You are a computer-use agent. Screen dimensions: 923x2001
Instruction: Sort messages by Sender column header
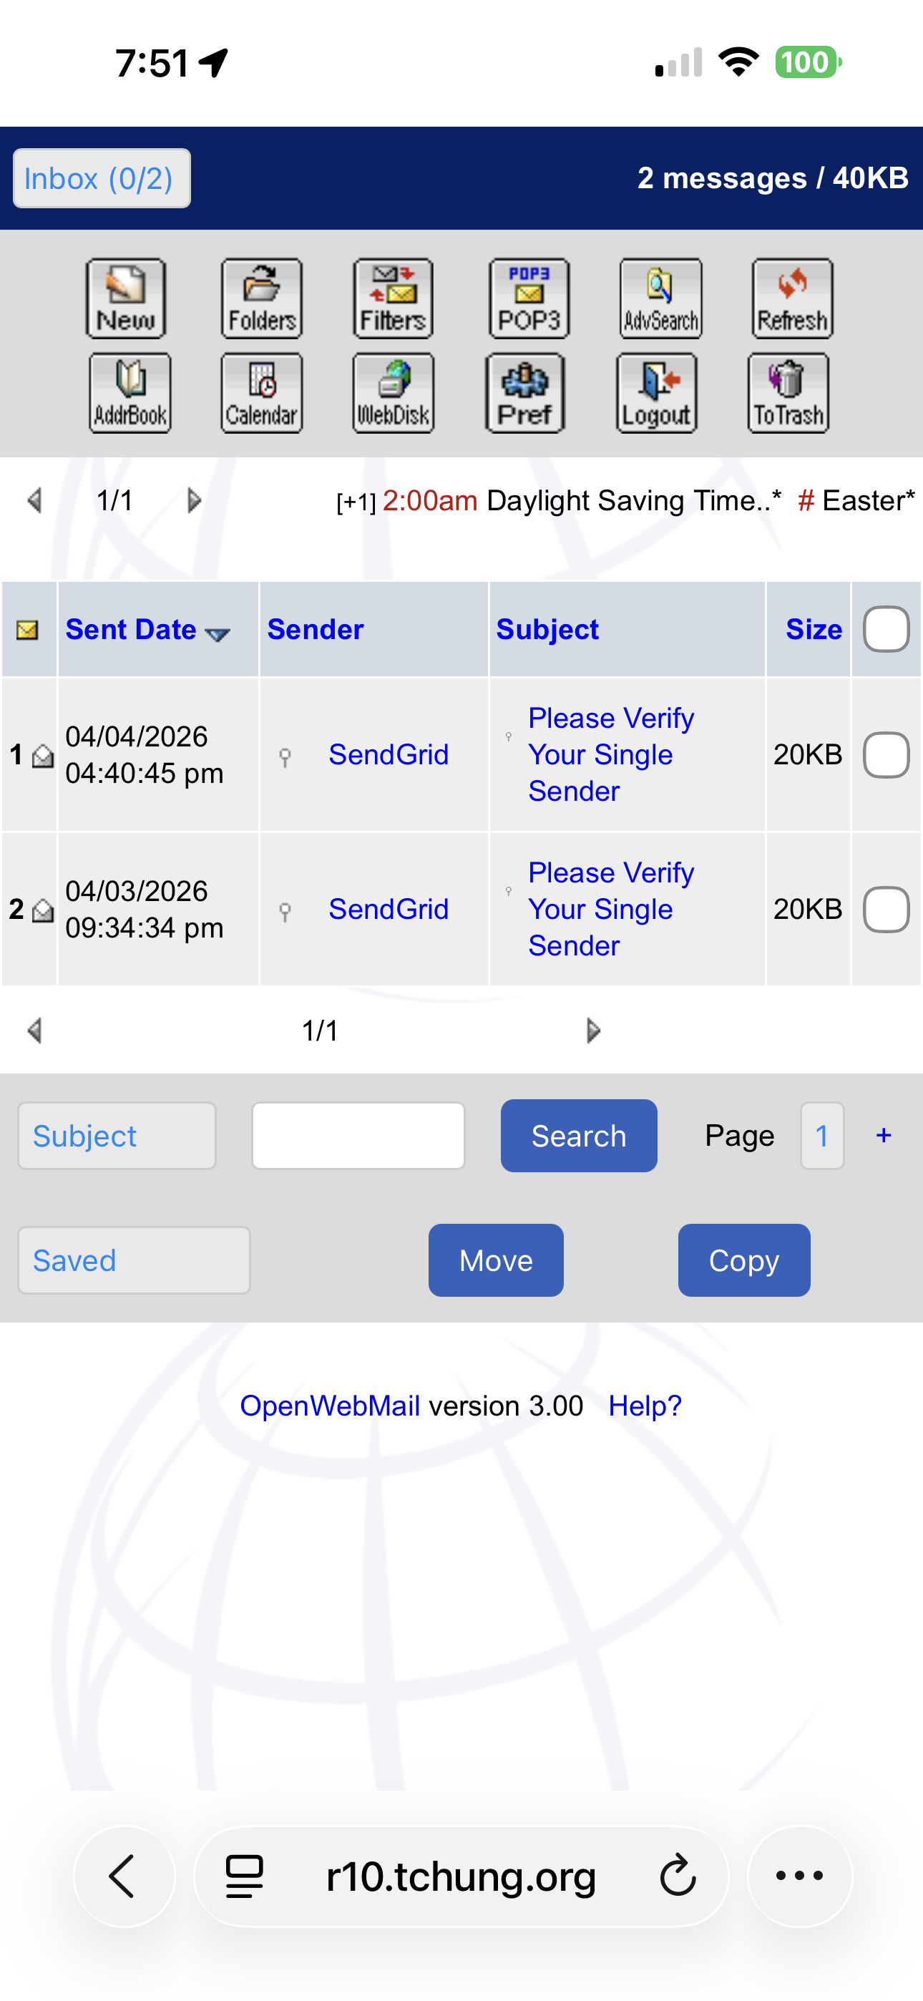tap(316, 629)
